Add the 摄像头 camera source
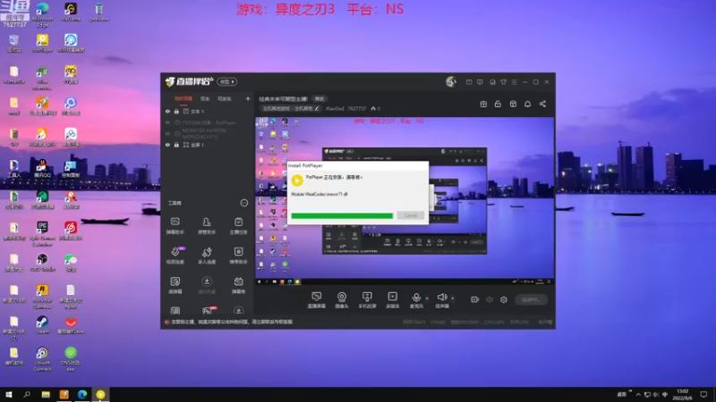Viewport: 716px width, 402px height. click(342, 300)
